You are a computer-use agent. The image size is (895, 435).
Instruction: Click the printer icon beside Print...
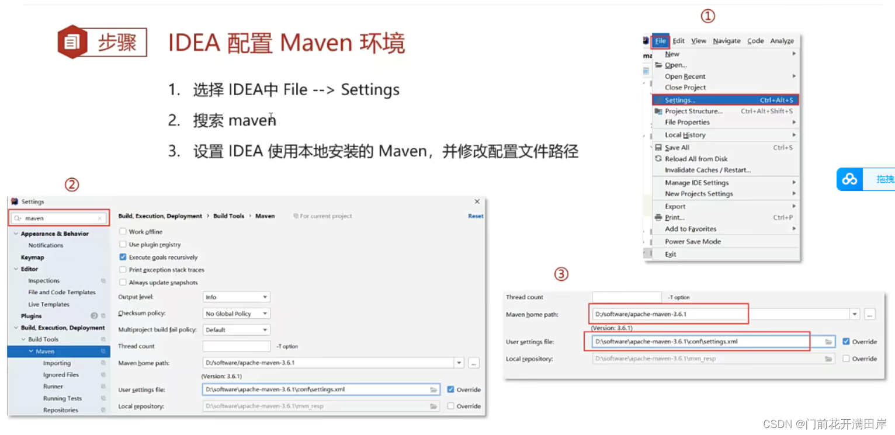click(x=658, y=217)
